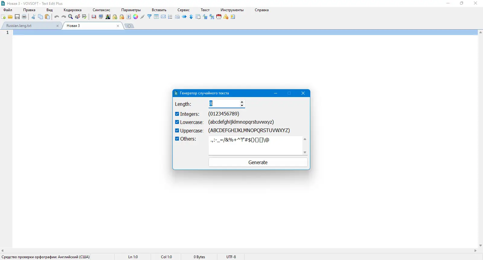Screen dimensions: 483x260
Task: Disable the Uppercase checkbox
Action: coord(177,131)
